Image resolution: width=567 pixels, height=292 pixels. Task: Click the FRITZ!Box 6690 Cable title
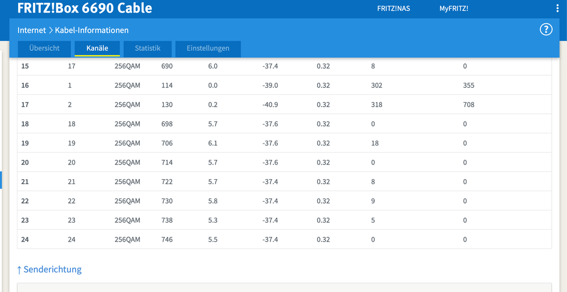point(85,9)
